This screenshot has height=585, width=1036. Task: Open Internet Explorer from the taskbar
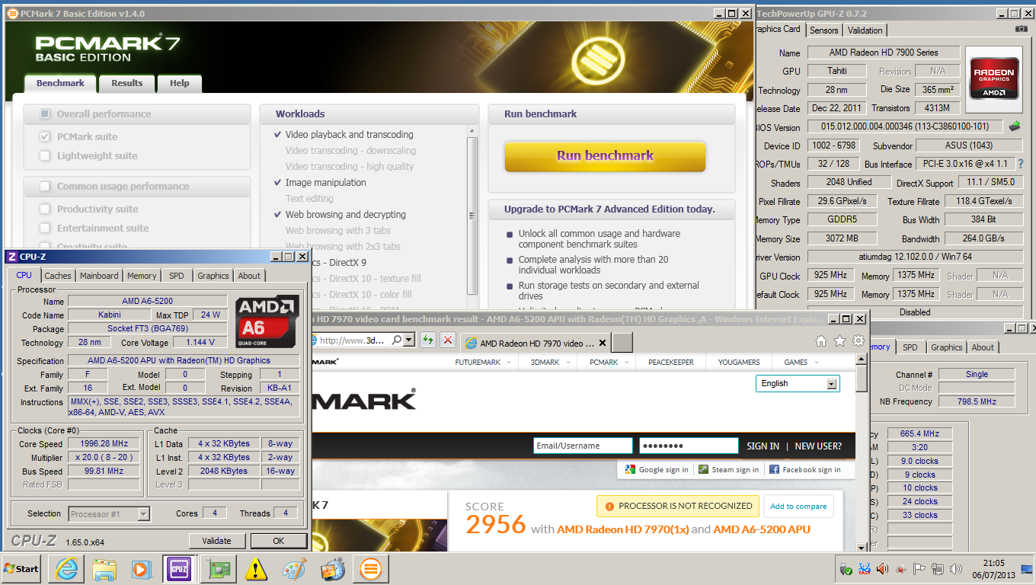66,569
